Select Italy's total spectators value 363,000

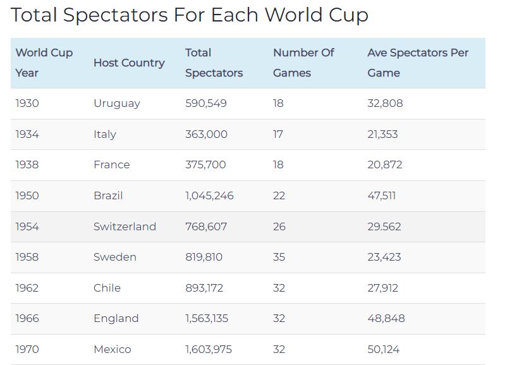tap(206, 134)
